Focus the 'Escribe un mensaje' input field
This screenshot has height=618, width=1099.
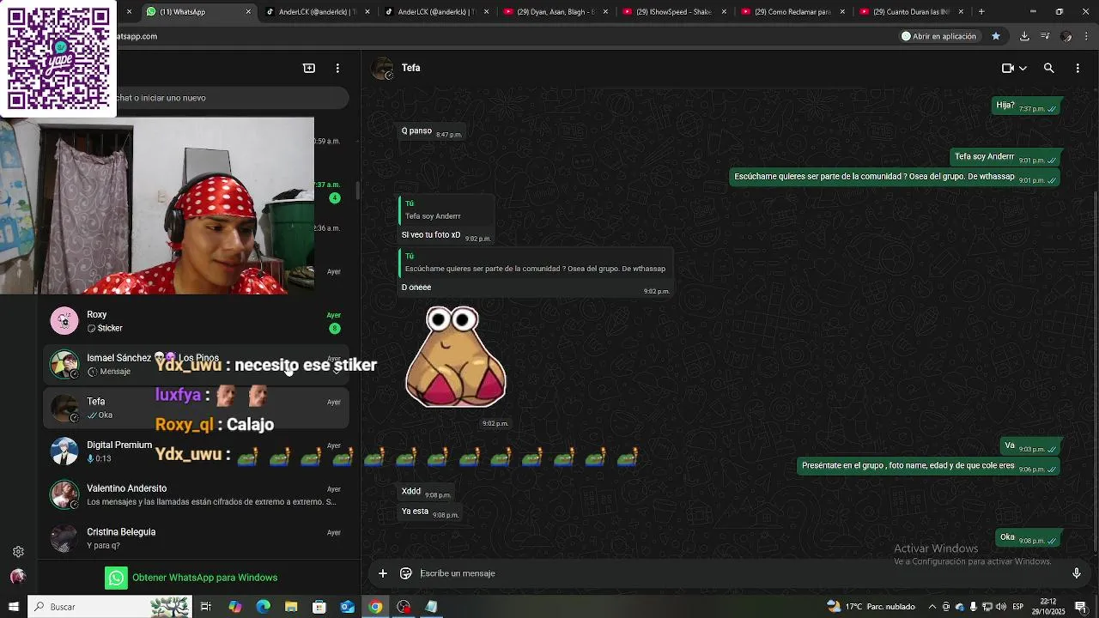tap(738, 573)
